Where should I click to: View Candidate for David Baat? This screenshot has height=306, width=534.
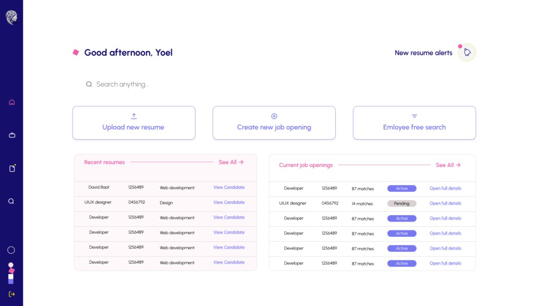[x=228, y=188]
